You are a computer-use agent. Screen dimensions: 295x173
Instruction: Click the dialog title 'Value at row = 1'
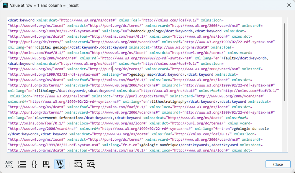coord(25,5)
